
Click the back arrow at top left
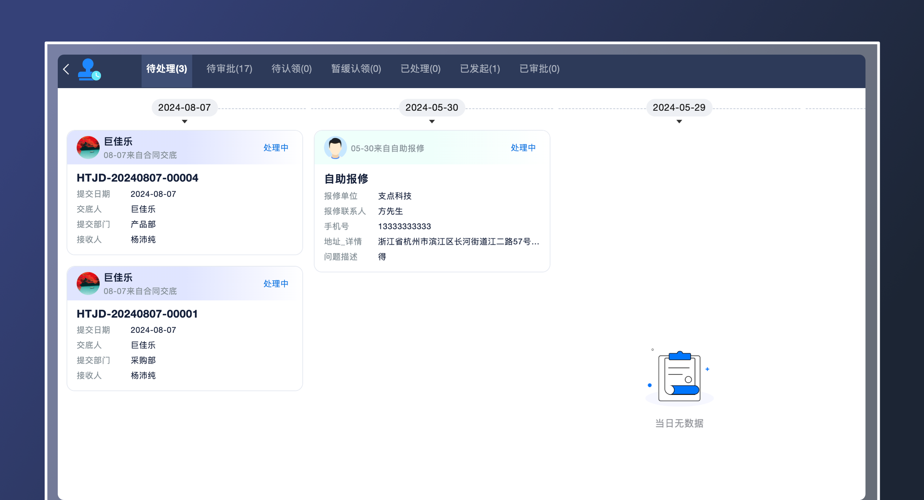pyautogui.click(x=66, y=70)
